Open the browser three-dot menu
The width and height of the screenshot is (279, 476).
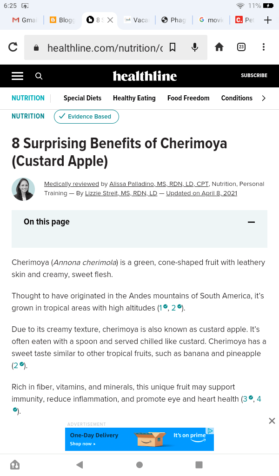(264, 47)
